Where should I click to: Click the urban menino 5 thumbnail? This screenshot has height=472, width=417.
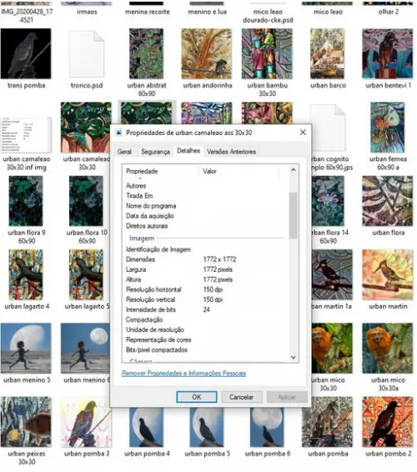(x=26, y=348)
